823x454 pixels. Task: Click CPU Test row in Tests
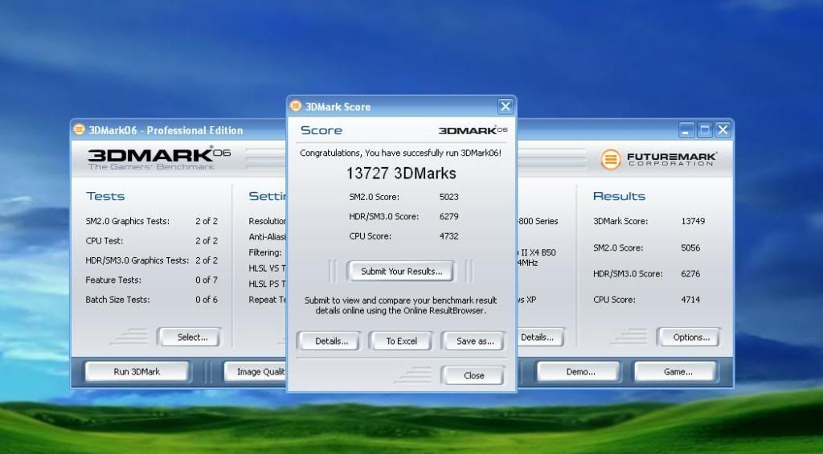151,241
